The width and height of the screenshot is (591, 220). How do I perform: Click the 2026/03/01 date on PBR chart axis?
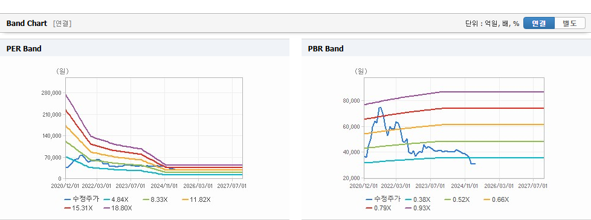(499, 186)
